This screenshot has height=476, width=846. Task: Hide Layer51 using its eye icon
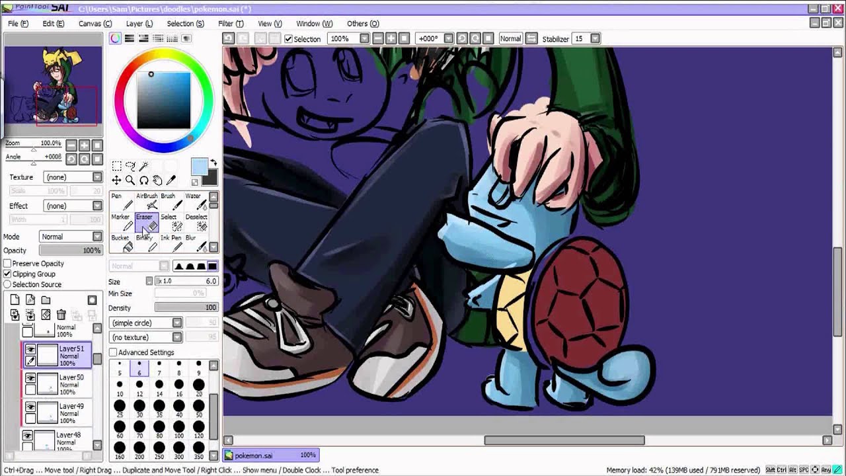coord(30,349)
